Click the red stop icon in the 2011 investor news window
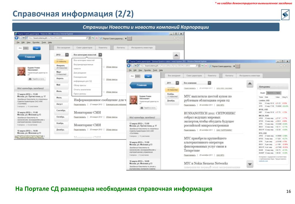The image size is (295, 204). 206,66
